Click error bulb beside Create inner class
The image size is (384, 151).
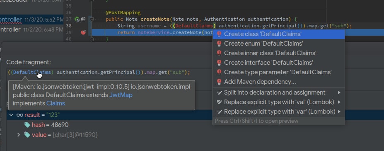219,53
